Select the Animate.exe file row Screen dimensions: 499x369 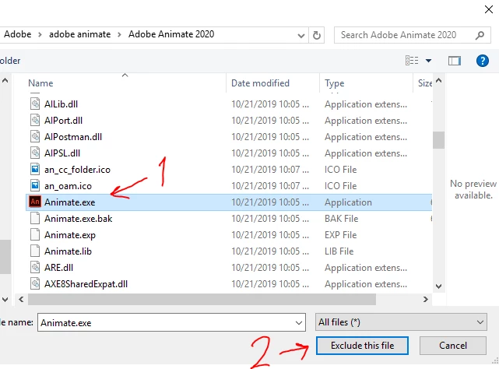point(229,202)
